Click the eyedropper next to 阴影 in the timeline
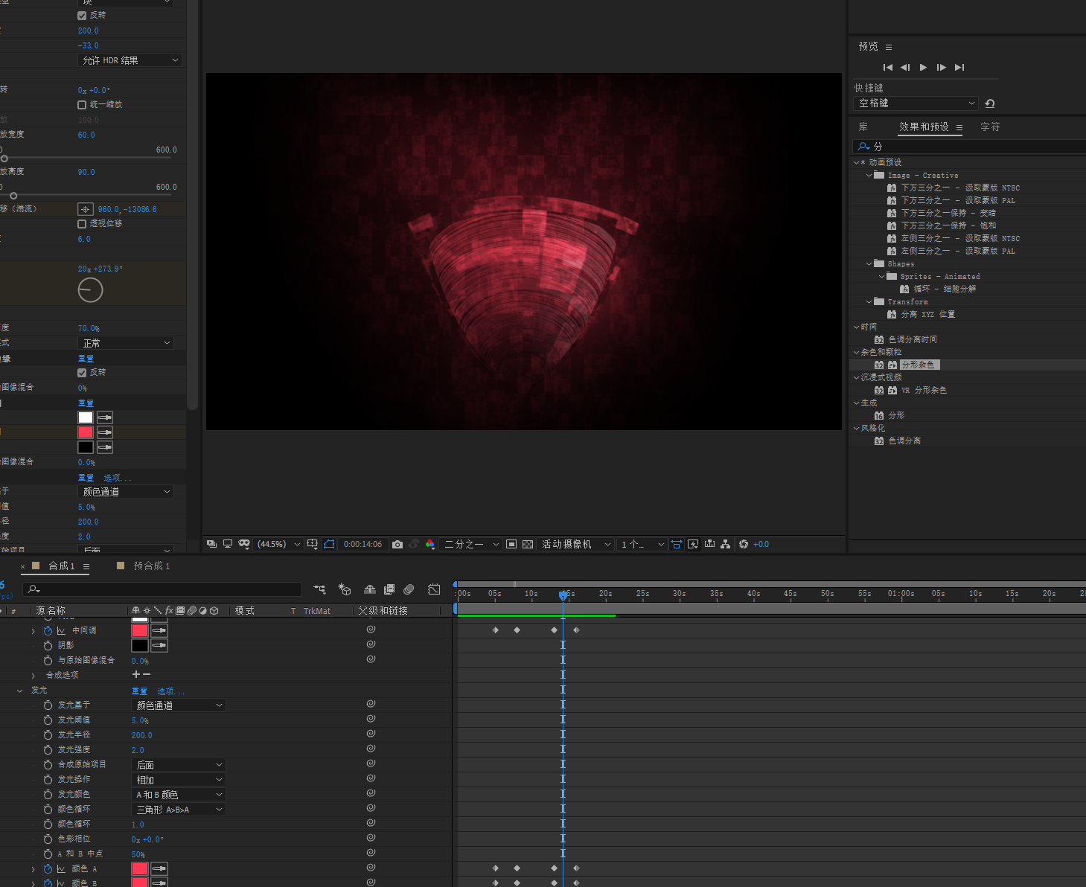The height and width of the screenshot is (887, 1086). [x=159, y=645]
